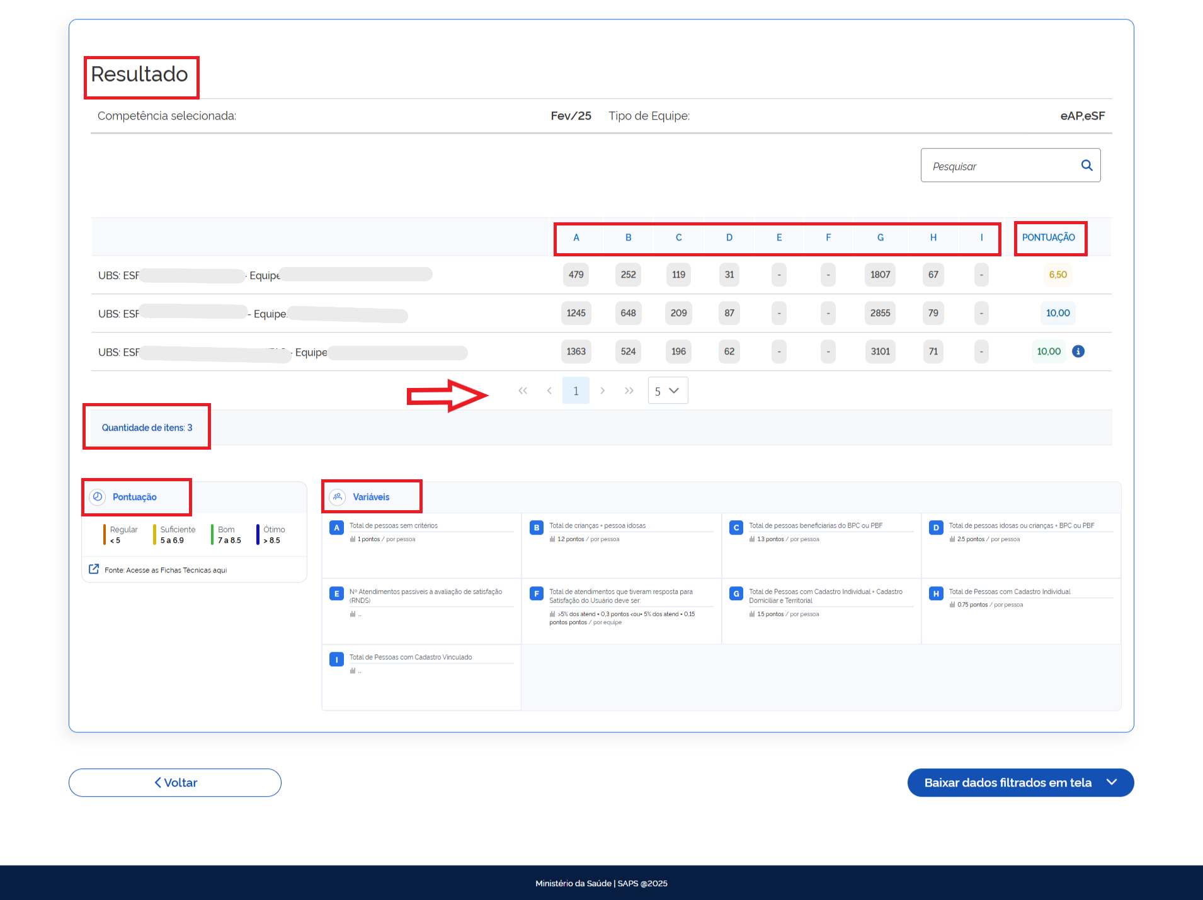Click the search magnifier icon

(1086, 165)
